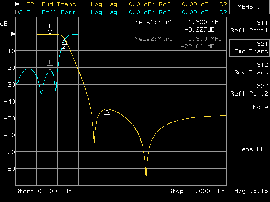The image size is (270, 202).
Task: Click the 1:S21 Fwd Trans trace label
Action: pyautogui.click(x=48, y=4)
